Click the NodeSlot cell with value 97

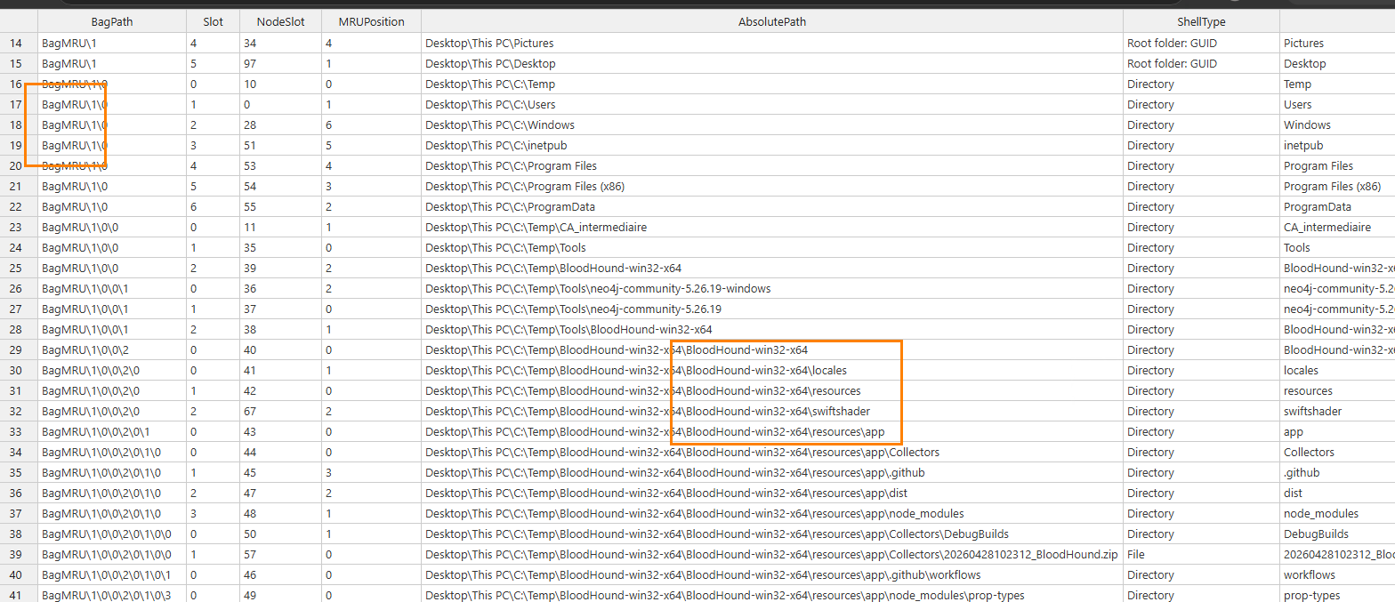[281, 63]
